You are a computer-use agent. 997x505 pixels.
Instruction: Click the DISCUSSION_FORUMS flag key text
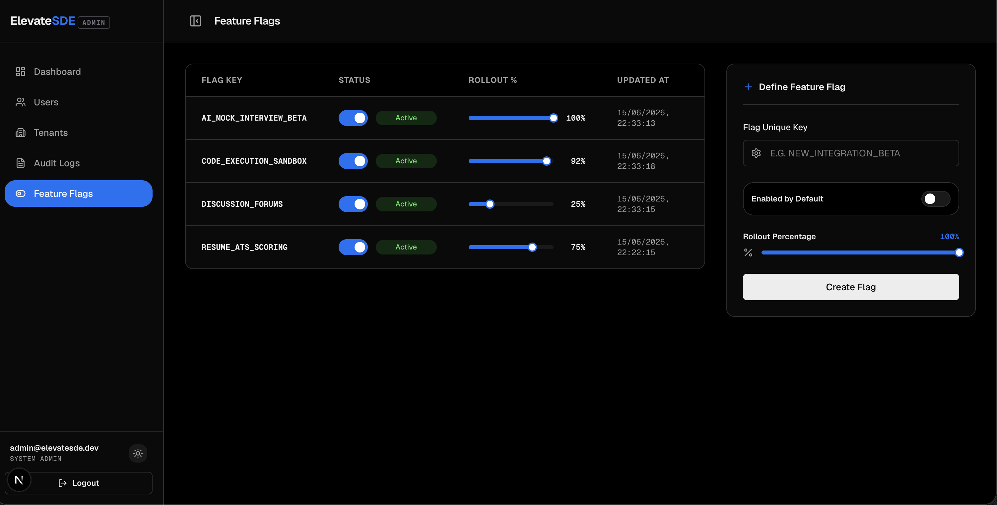[x=242, y=204]
